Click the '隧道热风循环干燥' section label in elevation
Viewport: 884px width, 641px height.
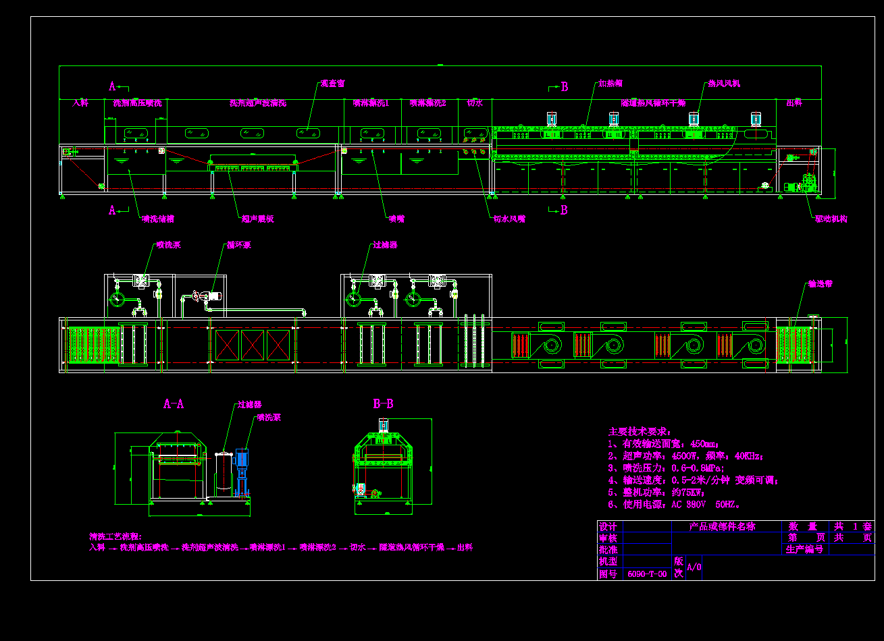point(653,103)
